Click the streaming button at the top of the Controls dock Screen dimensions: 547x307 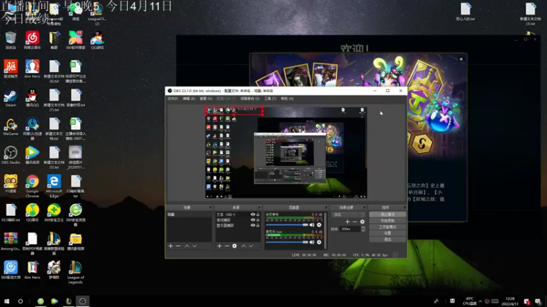tap(387, 214)
